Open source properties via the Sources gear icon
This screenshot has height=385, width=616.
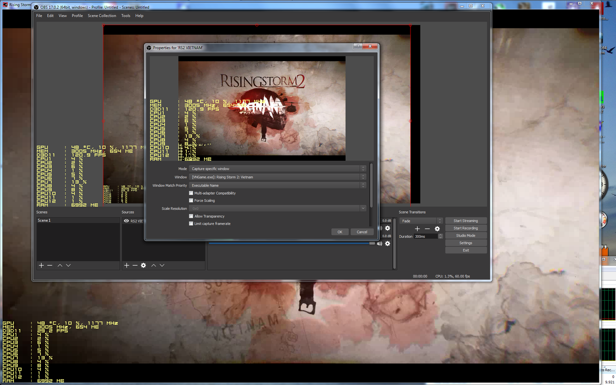[x=143, y=265]
